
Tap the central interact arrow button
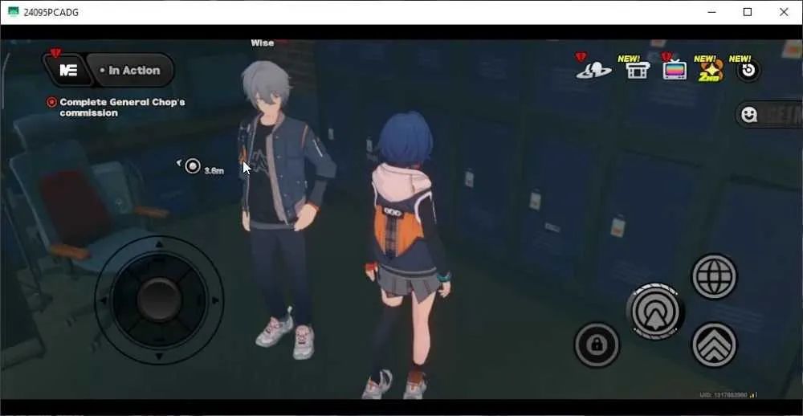coord(655,311)
